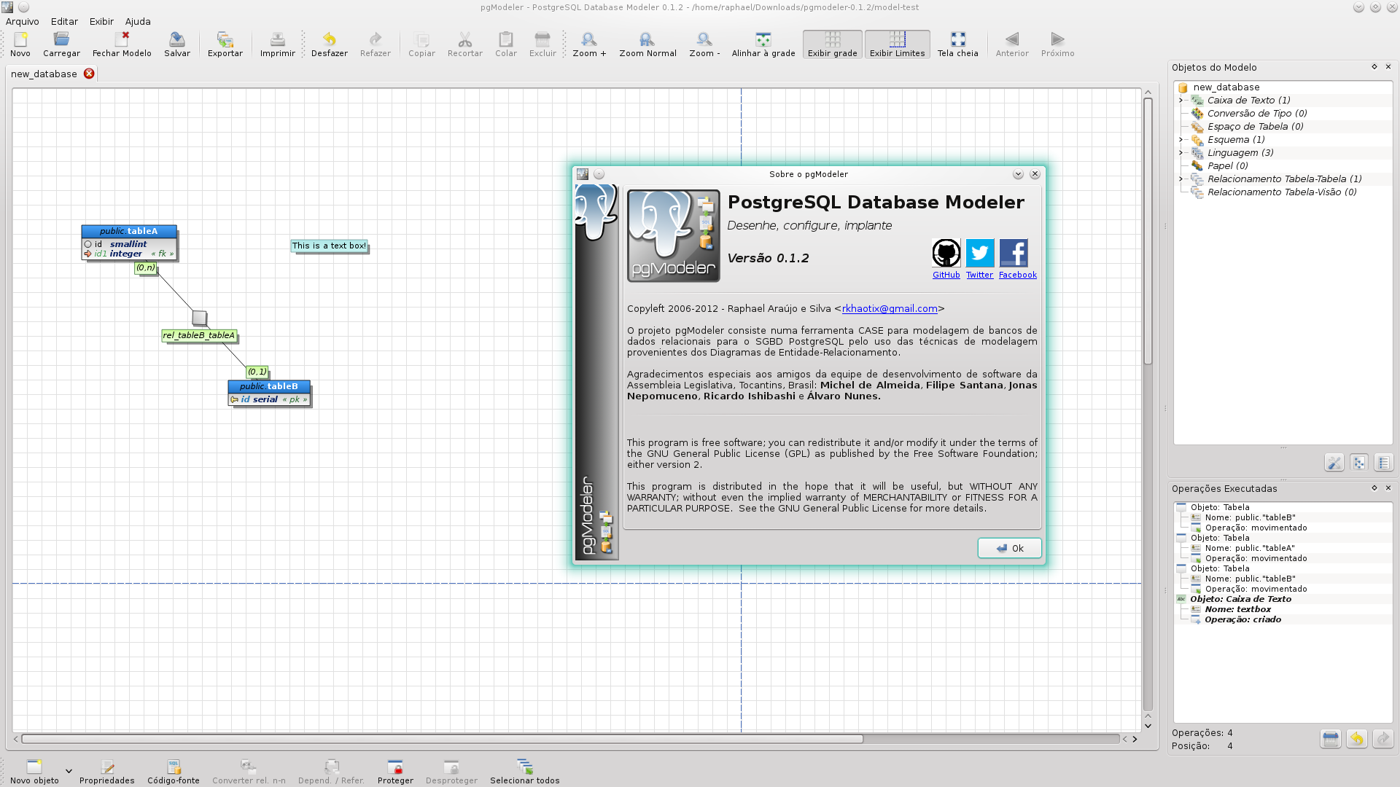This screenshot has width=1400, height=787.
Task: Click the Zoom Normal icon
Action: pyautogui.click(x=647, y=39)
